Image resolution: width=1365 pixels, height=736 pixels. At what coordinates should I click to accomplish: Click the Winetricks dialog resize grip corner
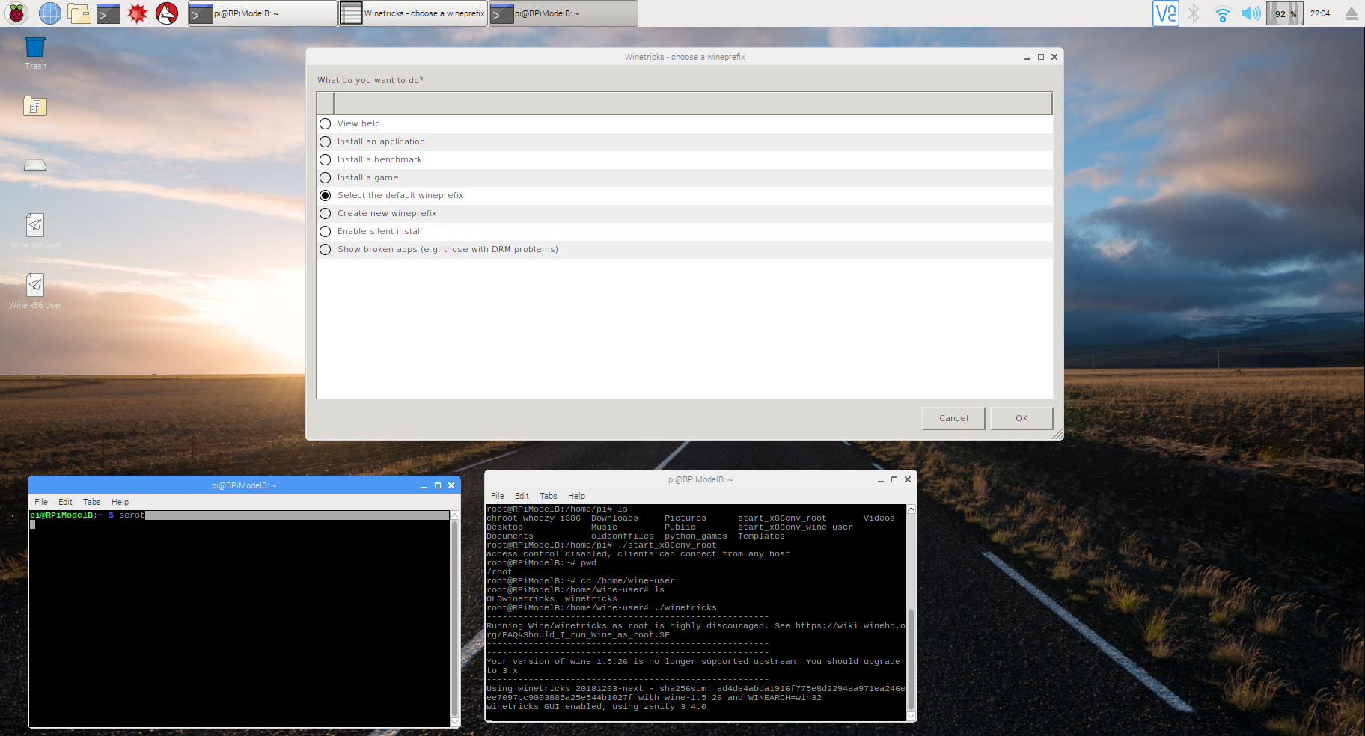click(1057, 435)
